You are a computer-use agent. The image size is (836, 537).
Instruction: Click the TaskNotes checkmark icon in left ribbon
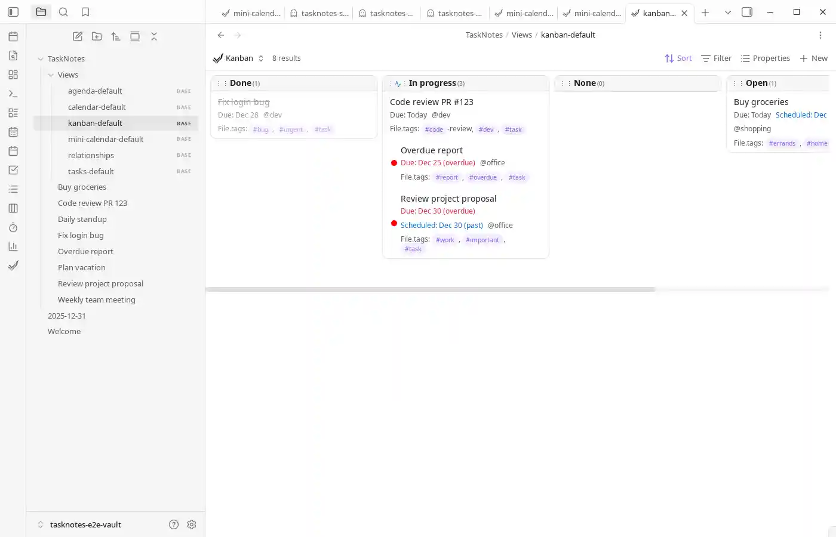tap(13, 266)
